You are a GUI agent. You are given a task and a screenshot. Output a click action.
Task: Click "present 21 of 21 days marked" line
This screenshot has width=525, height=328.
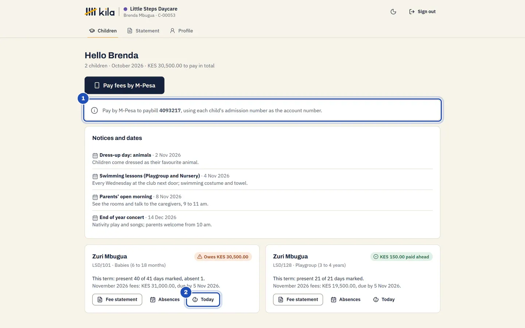(318, 279)
